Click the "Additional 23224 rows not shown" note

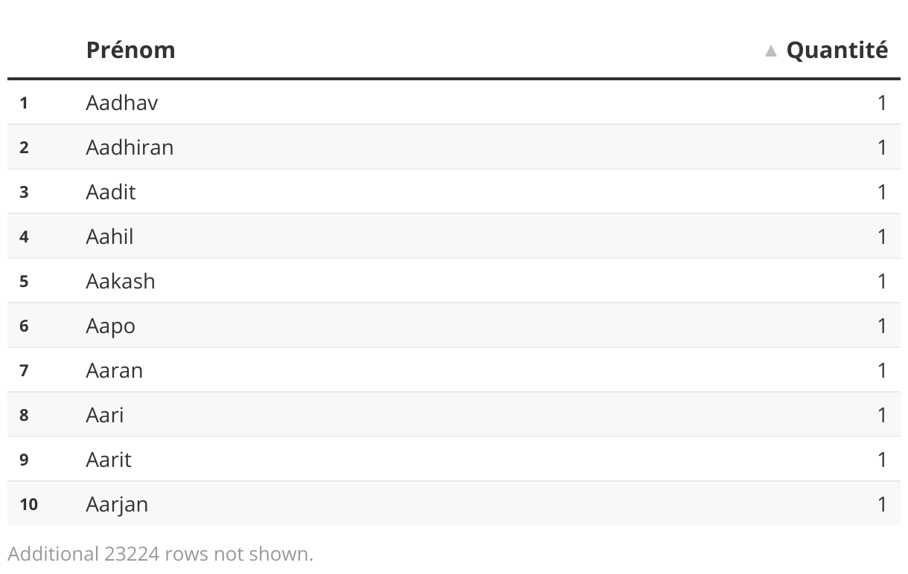coord(161,554)
